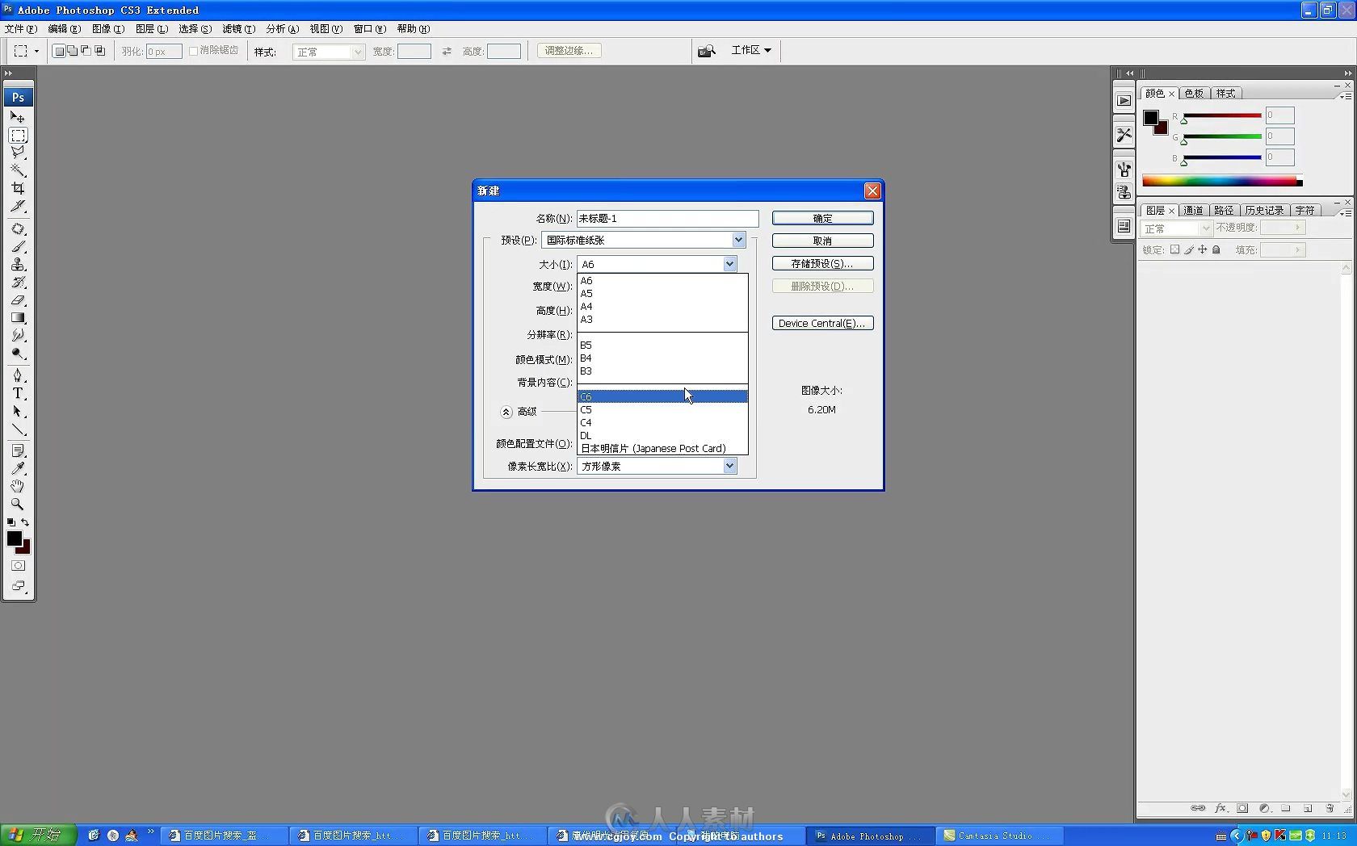
Task: Toggle lock image pixels brush icon
Action: (x=1188, y=250)
